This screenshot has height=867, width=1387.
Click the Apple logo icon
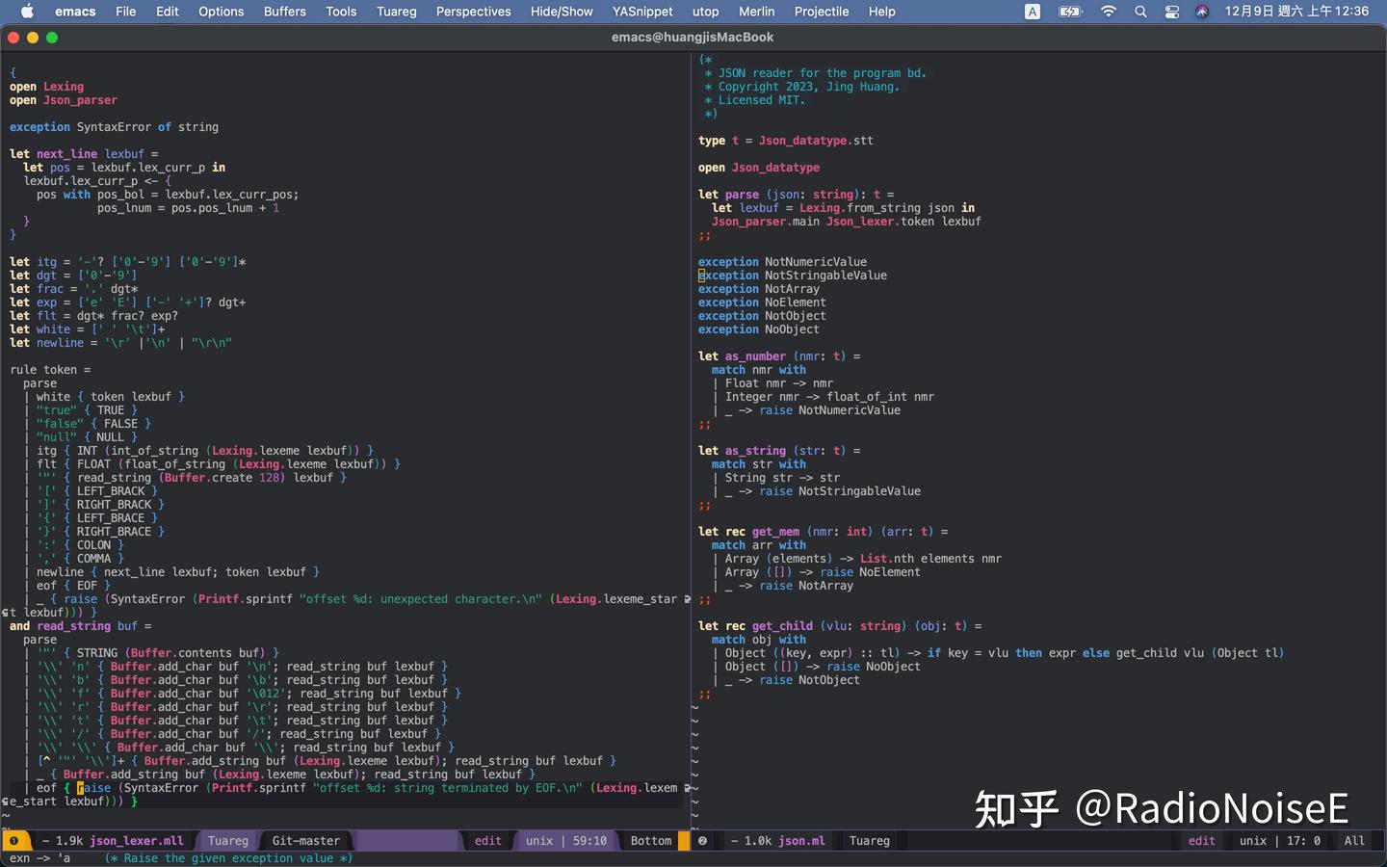click(x=26, y=12)
